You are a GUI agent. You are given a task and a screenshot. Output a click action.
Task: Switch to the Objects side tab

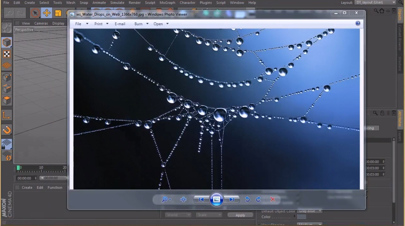pyautogui.click(x=400, y=14)
